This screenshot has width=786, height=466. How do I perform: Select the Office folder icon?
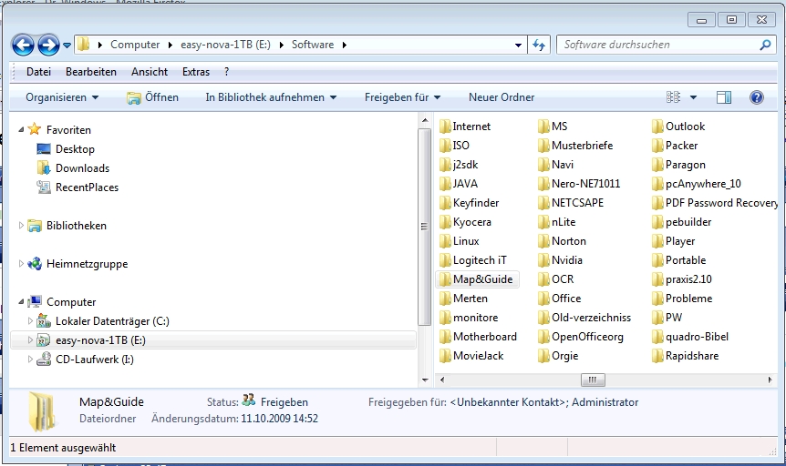pos(543,298)
